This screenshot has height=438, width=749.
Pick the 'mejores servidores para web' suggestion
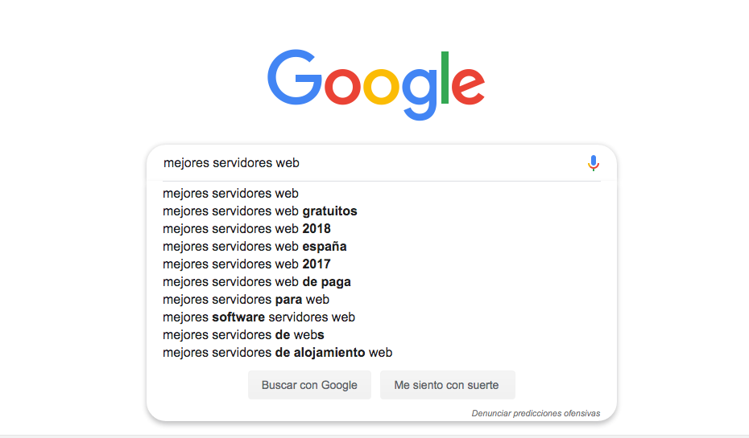(x=246, y=300)
